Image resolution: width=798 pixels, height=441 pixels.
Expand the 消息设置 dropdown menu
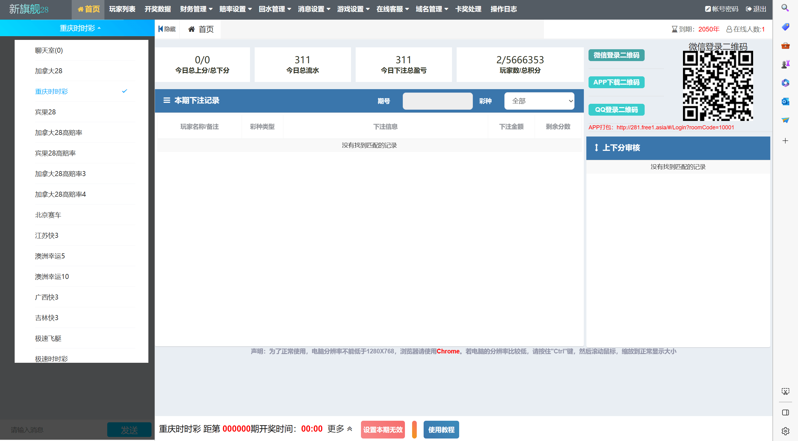tap(314, 9)
